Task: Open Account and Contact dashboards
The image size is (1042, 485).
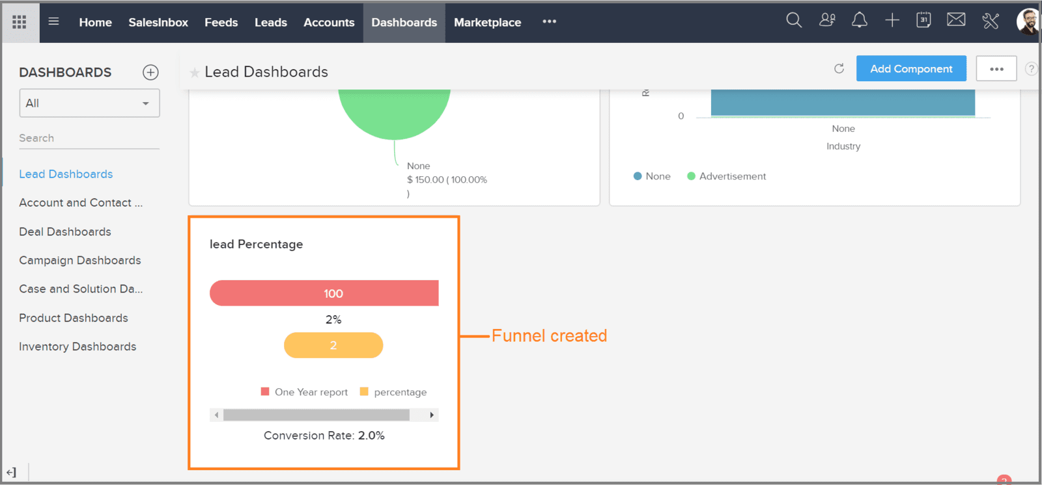Action: pos(81,203)
